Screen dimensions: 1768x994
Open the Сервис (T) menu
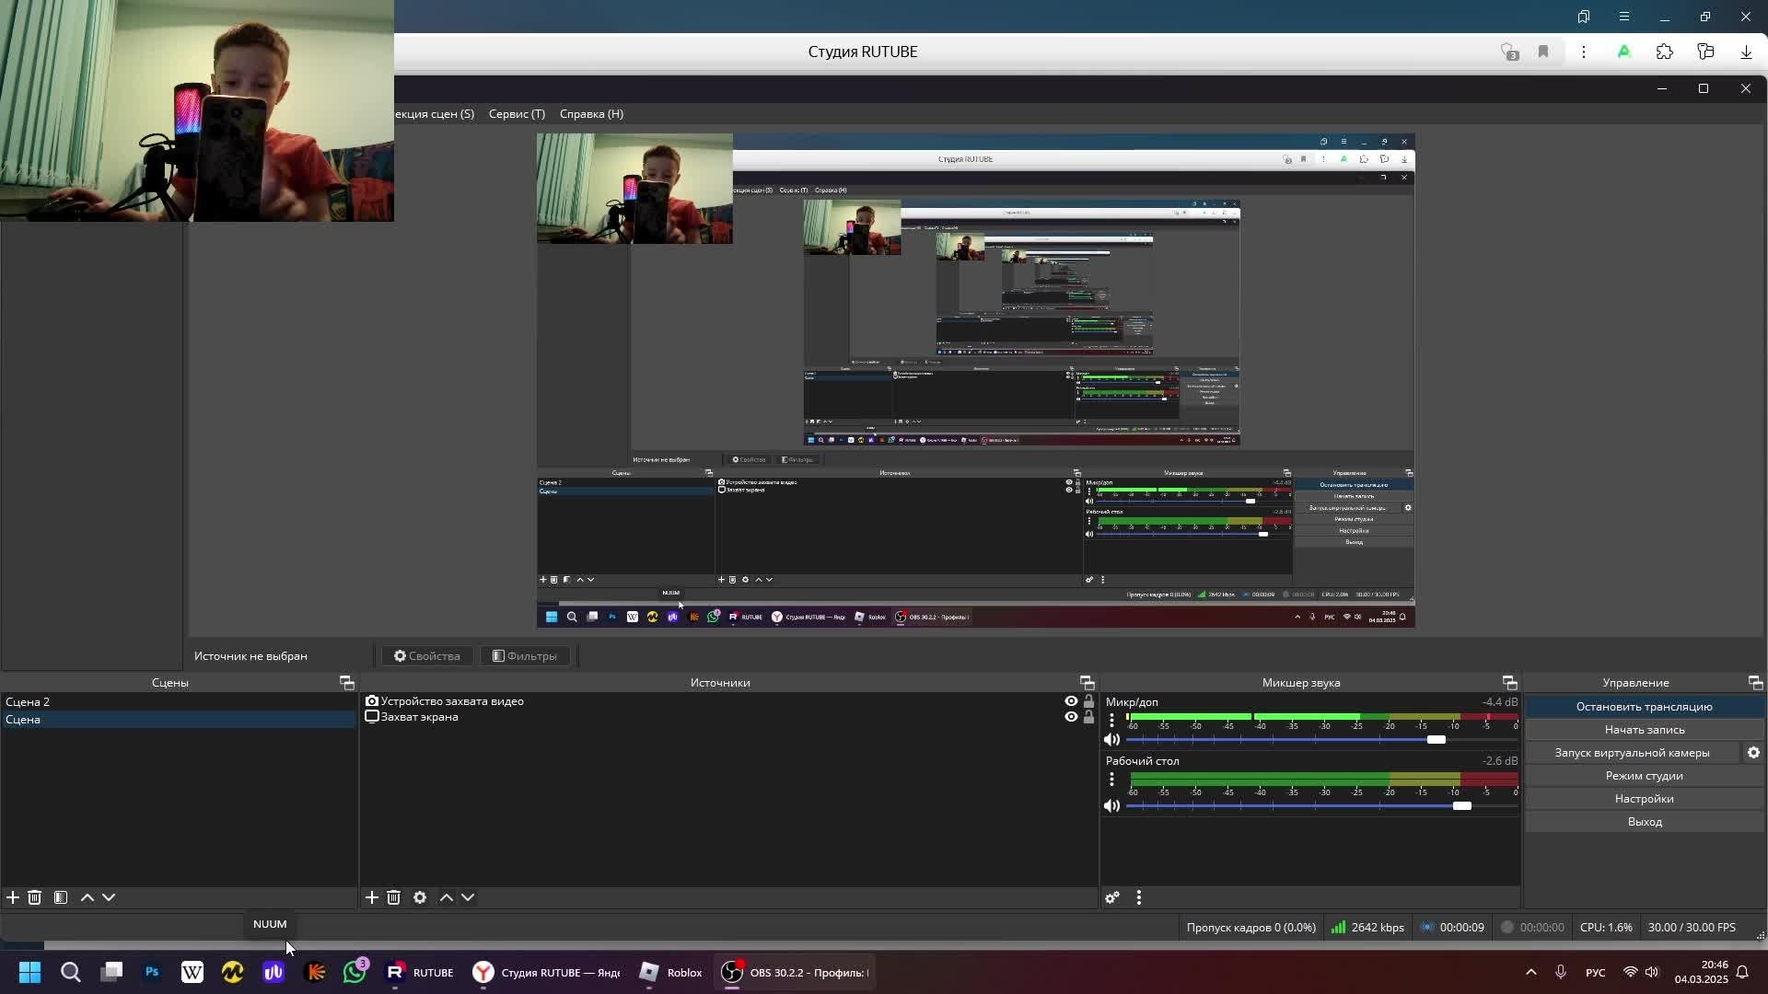point(517,114)
